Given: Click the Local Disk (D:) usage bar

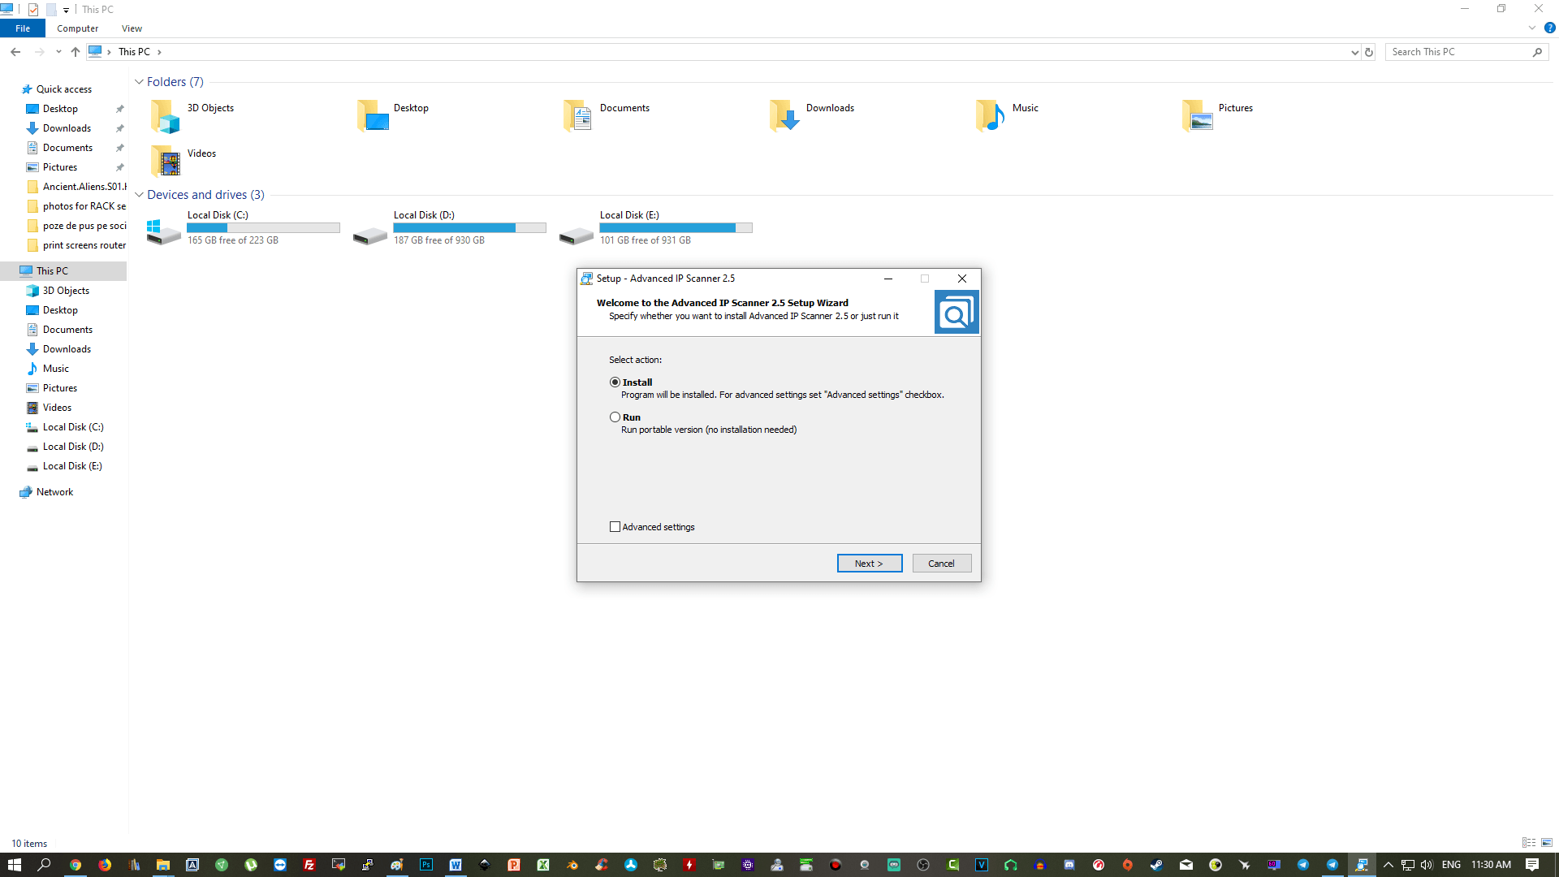Looking at the screenshot, I should (469, 228).
